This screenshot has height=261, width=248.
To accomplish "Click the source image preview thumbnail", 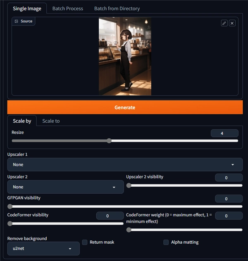I will tap(125, 56).
